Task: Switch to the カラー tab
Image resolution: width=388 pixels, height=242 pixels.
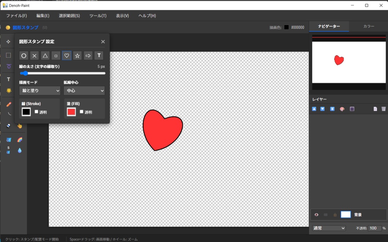Action: click(369, 26)
